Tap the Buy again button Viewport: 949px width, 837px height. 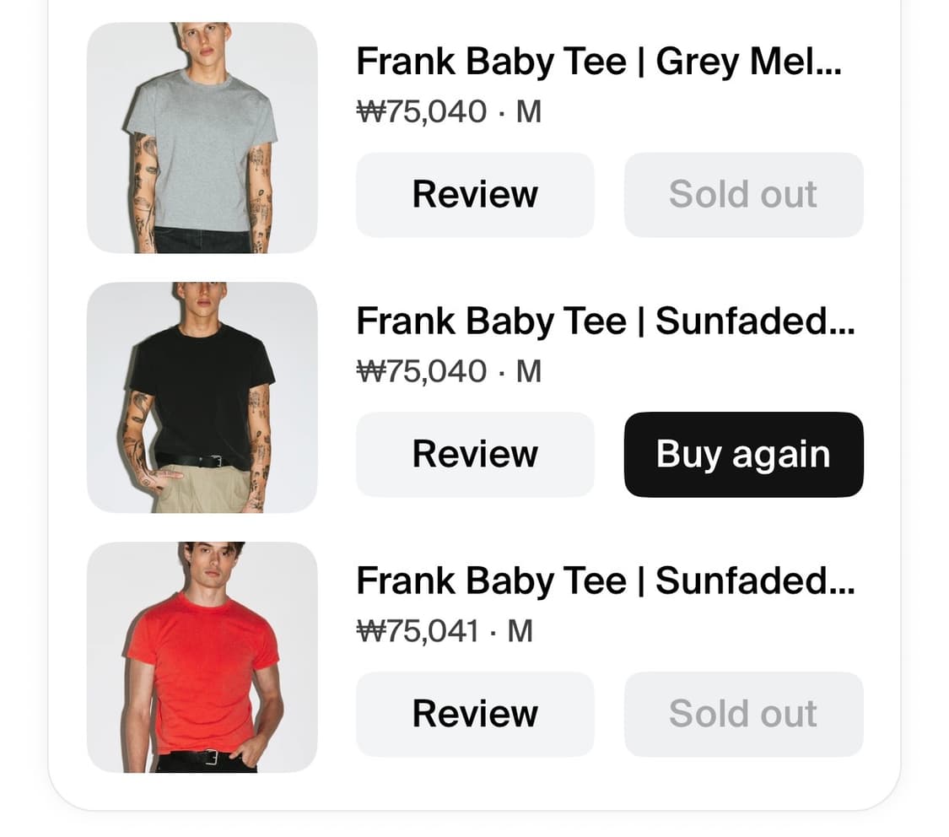(744, 455)
